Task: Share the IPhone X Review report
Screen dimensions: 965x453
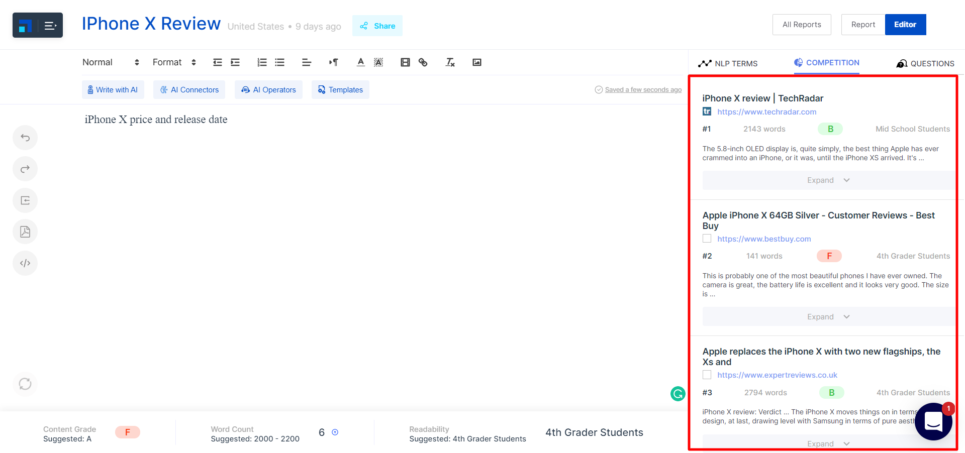Action: pyautogui.click(x=377, y=26)
